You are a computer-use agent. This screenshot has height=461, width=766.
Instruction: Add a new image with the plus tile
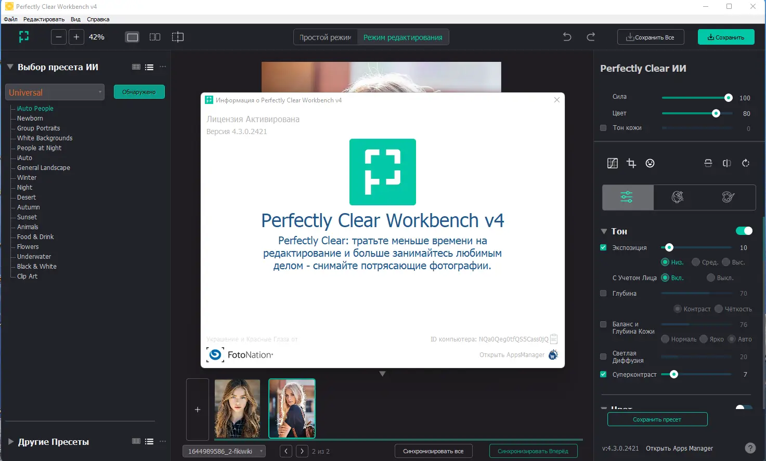point(198,410)
